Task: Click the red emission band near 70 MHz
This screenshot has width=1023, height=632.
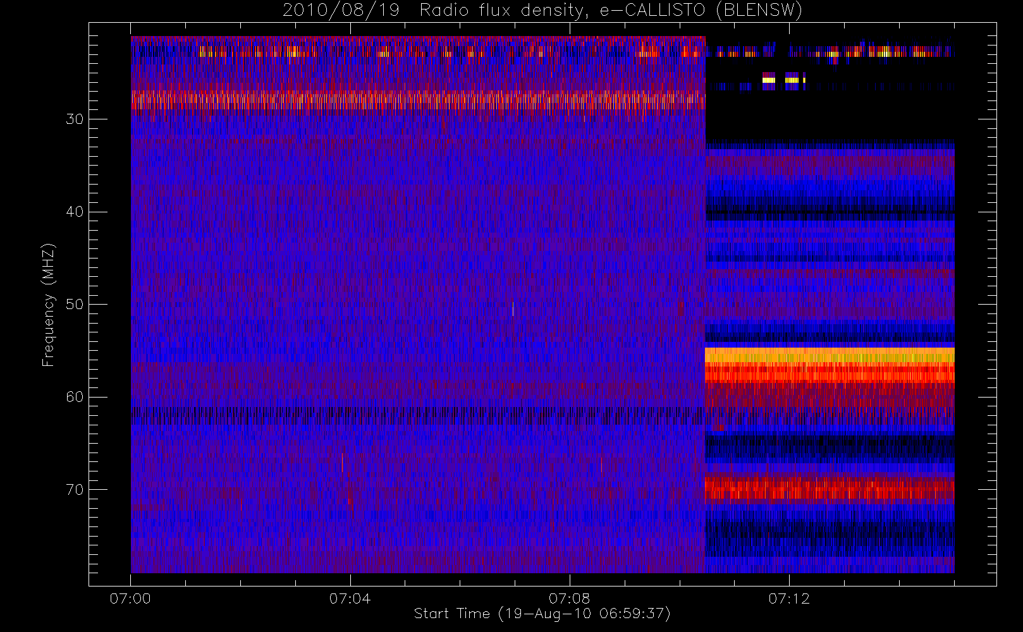Action: (830, 489)
